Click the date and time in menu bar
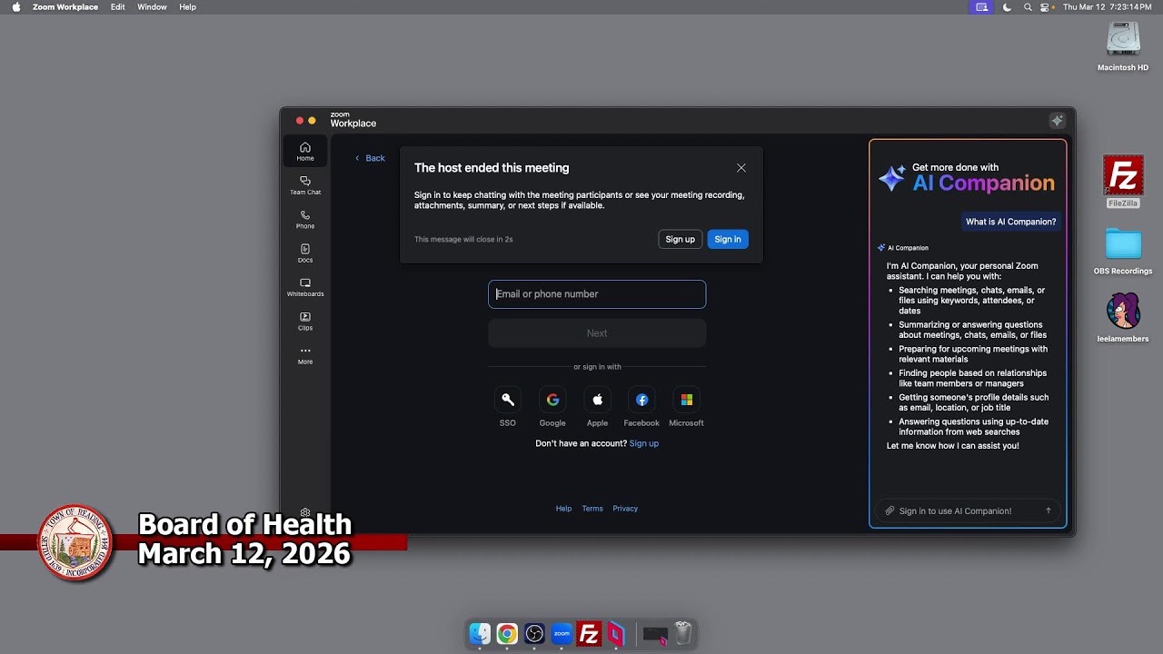The width and height of the screenshot is (1163, 654). point(1107,7)
